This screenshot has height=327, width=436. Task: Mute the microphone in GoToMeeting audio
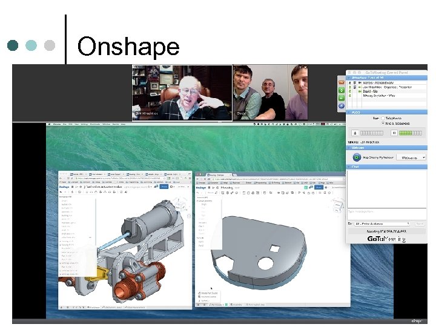355,133
